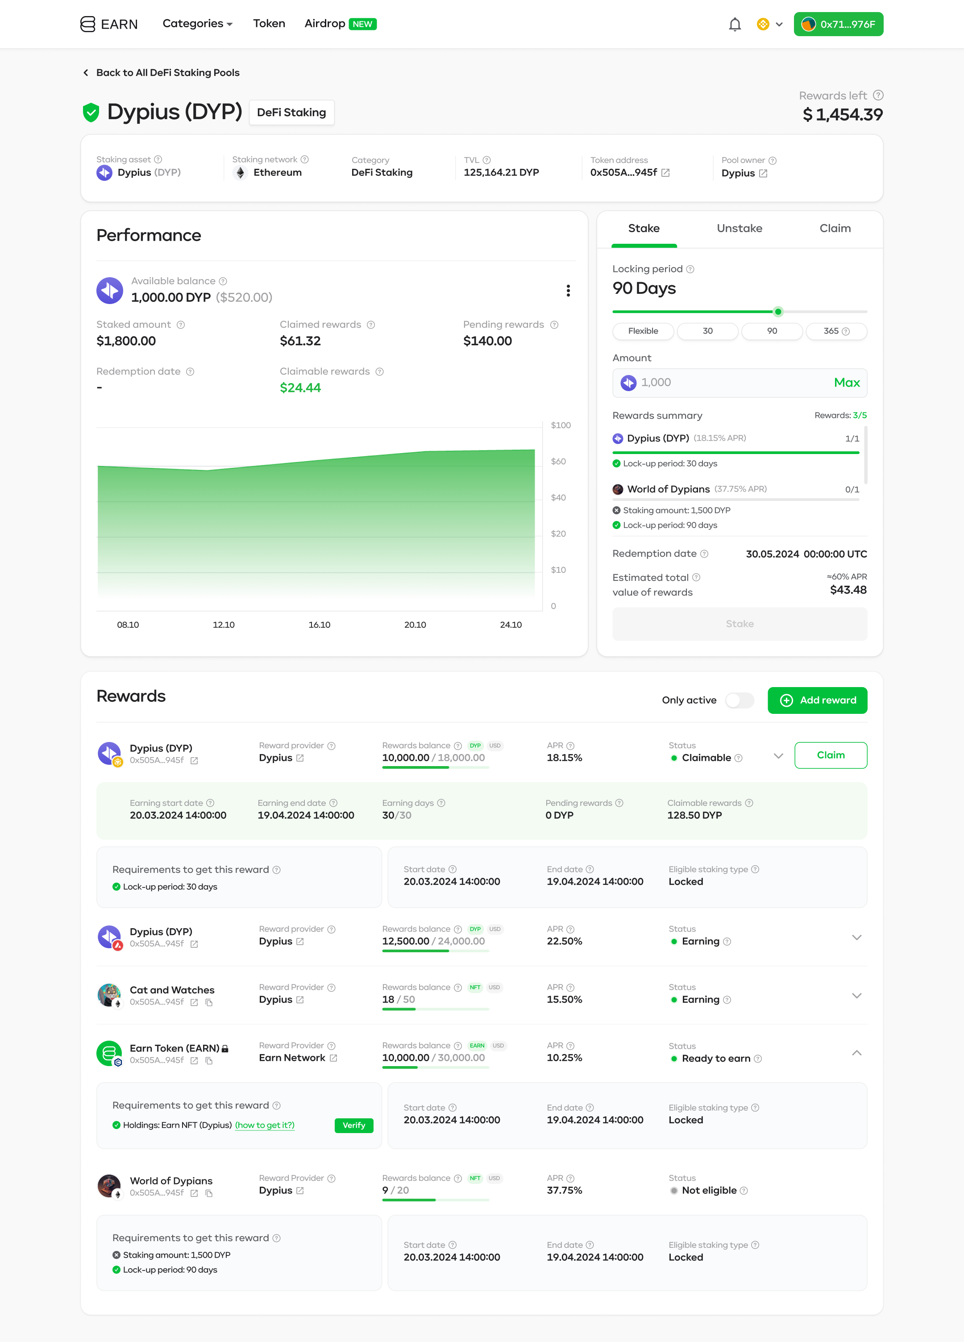The width and height of the screenshot is (964, 1342).
Task: Toggle the Only active switch
Action: pyautogui.click(x=739, y=700)
